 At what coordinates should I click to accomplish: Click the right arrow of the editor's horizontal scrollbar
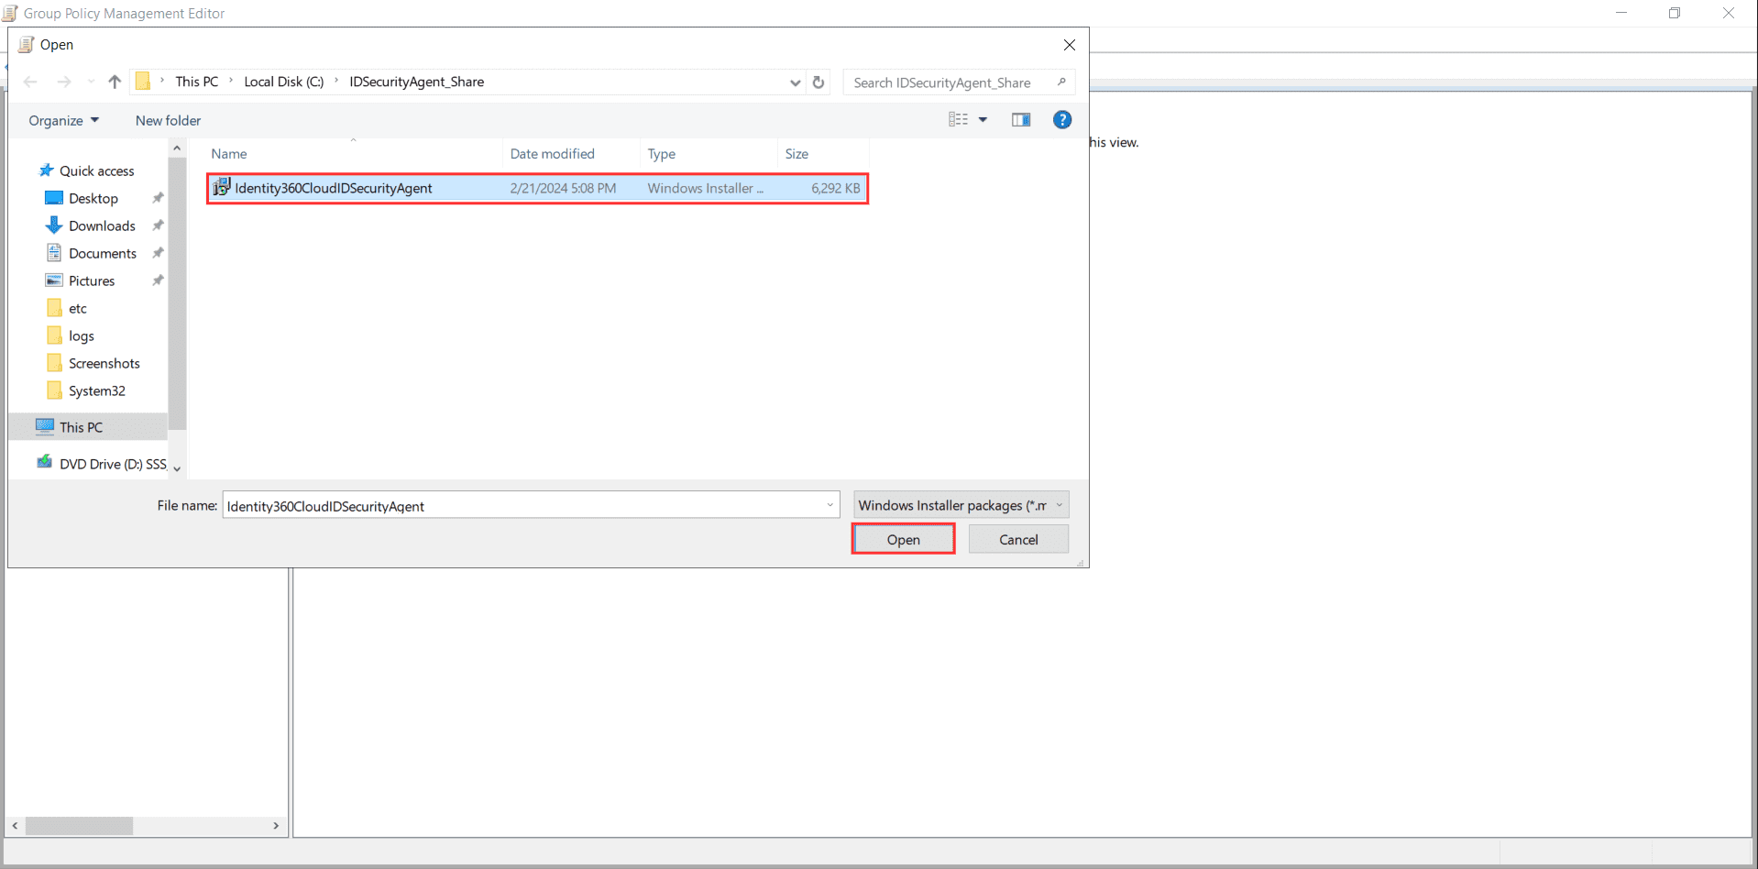(x=276, y=826)
